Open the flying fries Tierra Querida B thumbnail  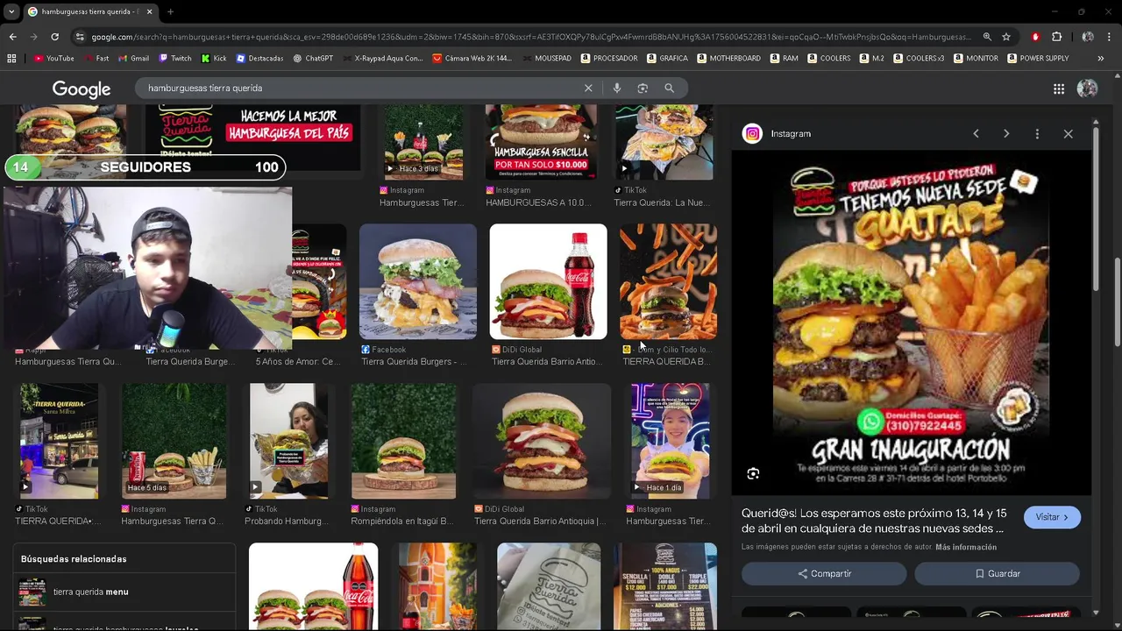[x=668, y=281]
